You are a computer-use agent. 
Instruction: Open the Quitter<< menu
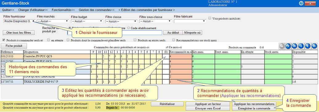click(x=8, y=10)
